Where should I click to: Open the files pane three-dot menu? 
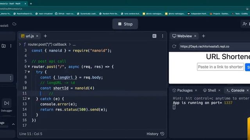tap(11, 46)
